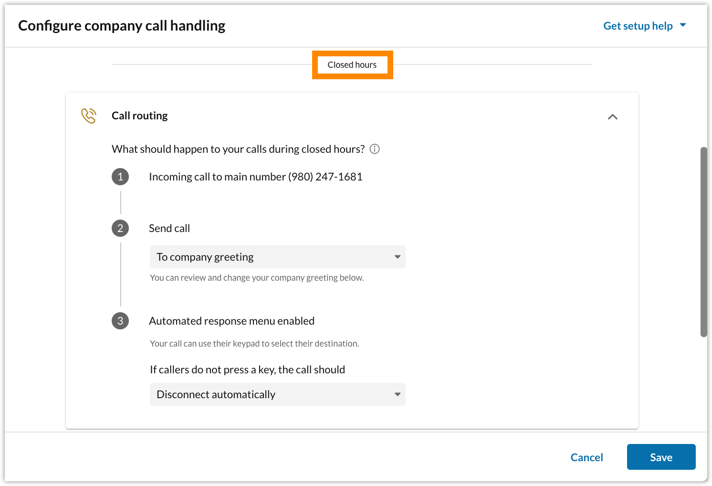Click the Get setup help caret icon
Image resolution: width=712 pixels, height=486 pixels.
click(x=683, y=25)
